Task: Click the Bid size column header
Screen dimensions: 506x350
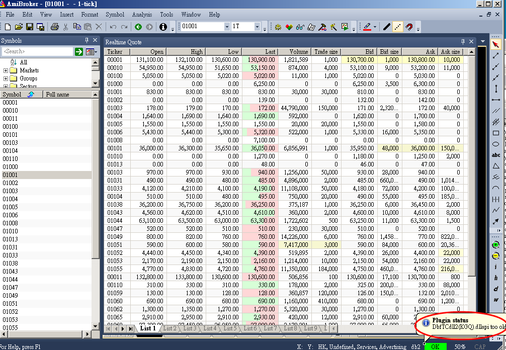Action: pos(390,52)
